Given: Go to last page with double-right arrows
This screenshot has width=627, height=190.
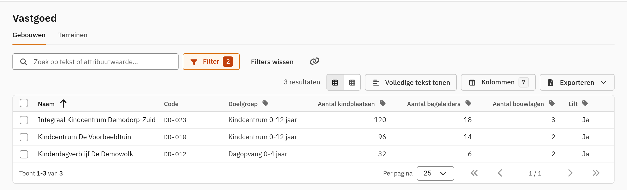Looking at the screenshot, I should click(596, 173).
